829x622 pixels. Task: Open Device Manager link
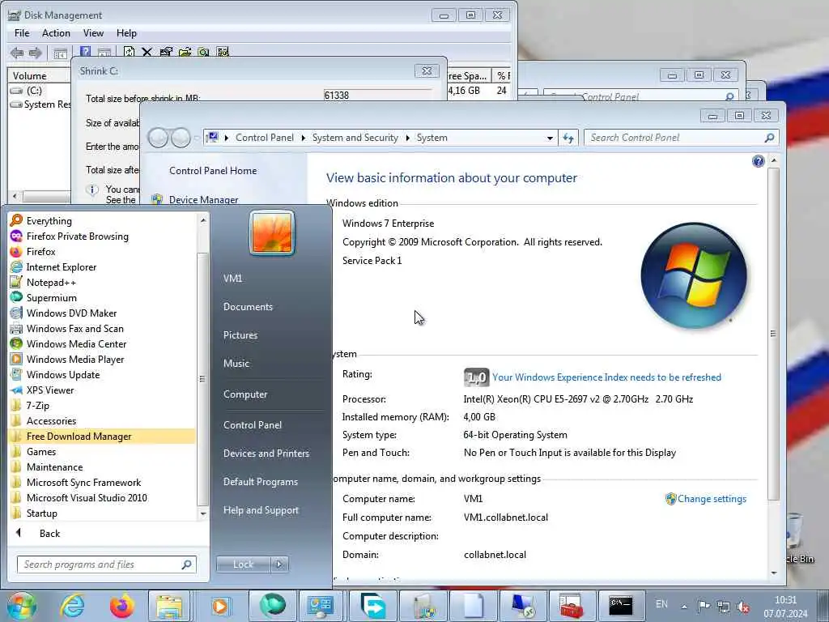[x=203, y=200]
